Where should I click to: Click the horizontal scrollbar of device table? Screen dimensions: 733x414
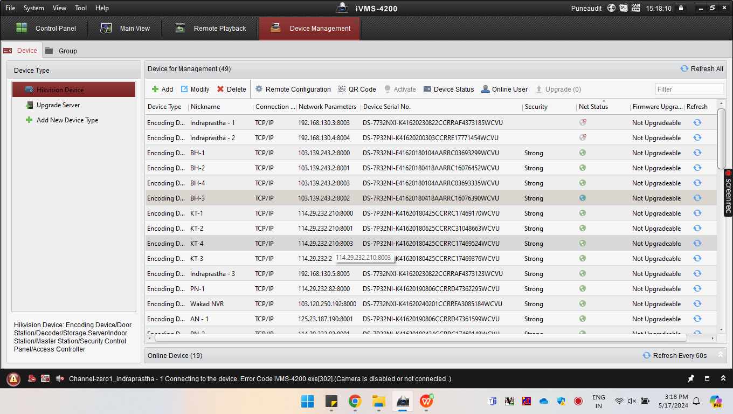point(421,339)
